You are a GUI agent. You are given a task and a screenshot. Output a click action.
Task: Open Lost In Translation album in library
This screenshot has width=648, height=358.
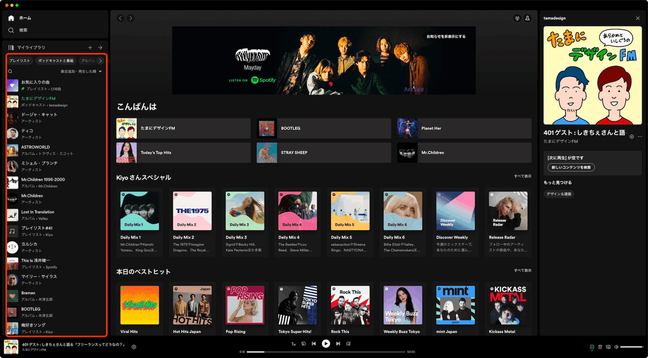(56, 214)
